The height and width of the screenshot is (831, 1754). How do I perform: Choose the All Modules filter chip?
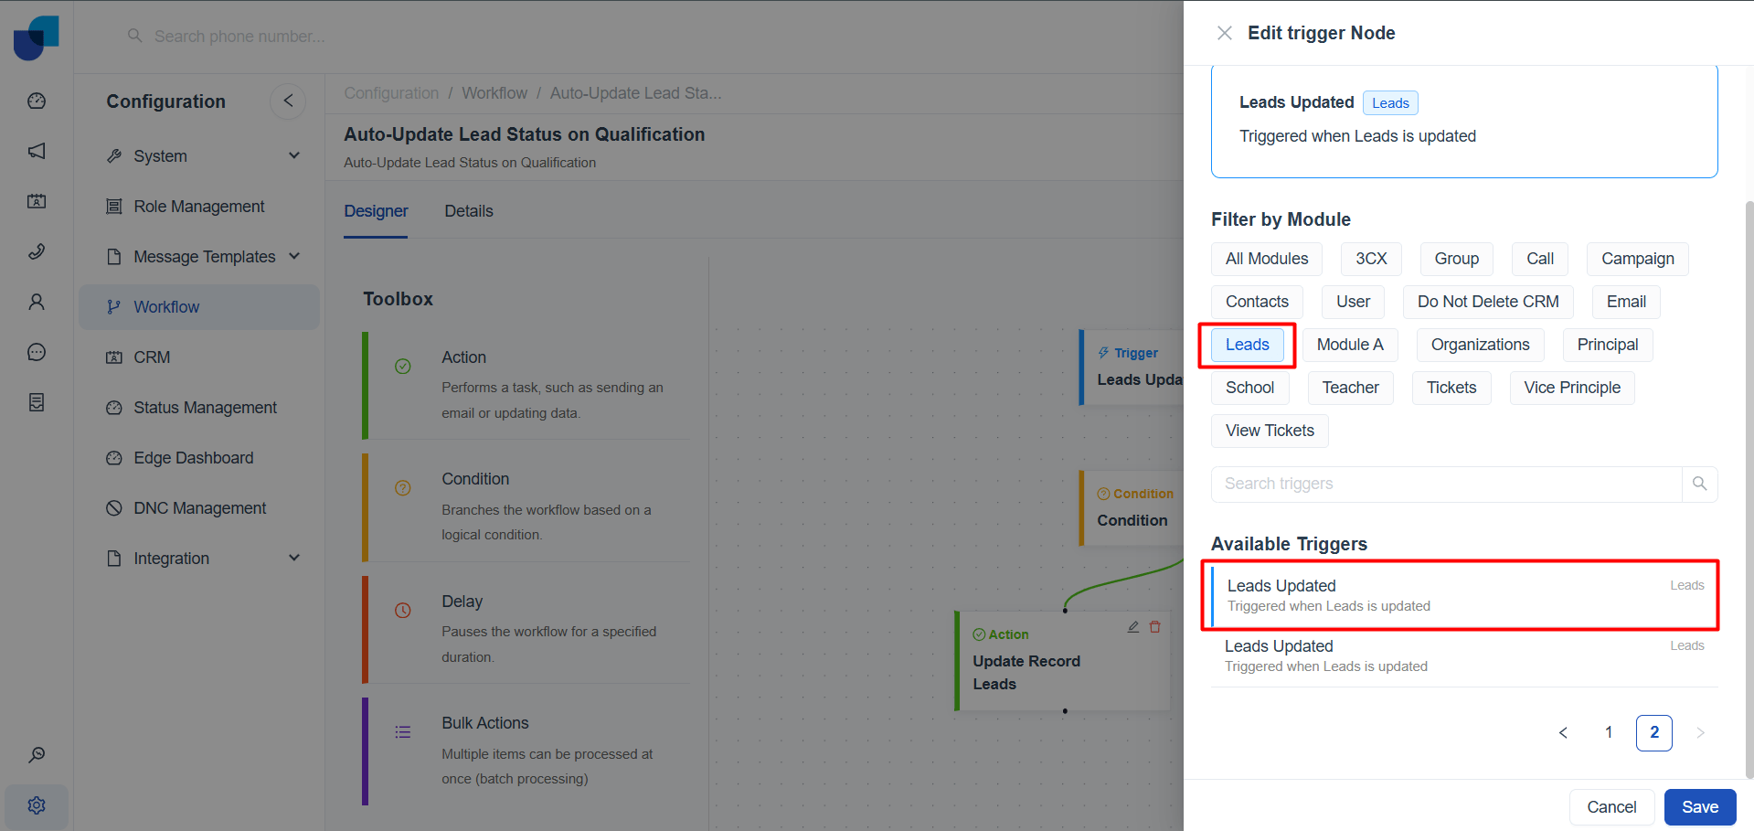tap(1266, 259)
